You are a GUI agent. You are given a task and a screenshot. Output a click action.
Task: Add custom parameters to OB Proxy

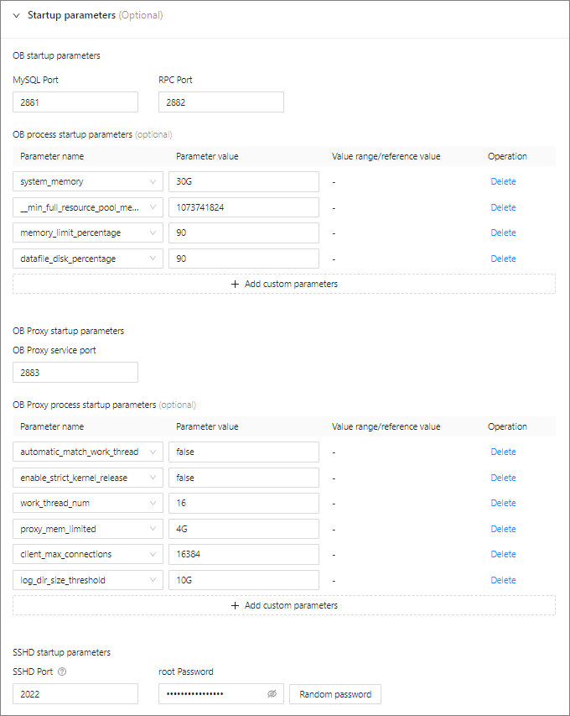284,605
